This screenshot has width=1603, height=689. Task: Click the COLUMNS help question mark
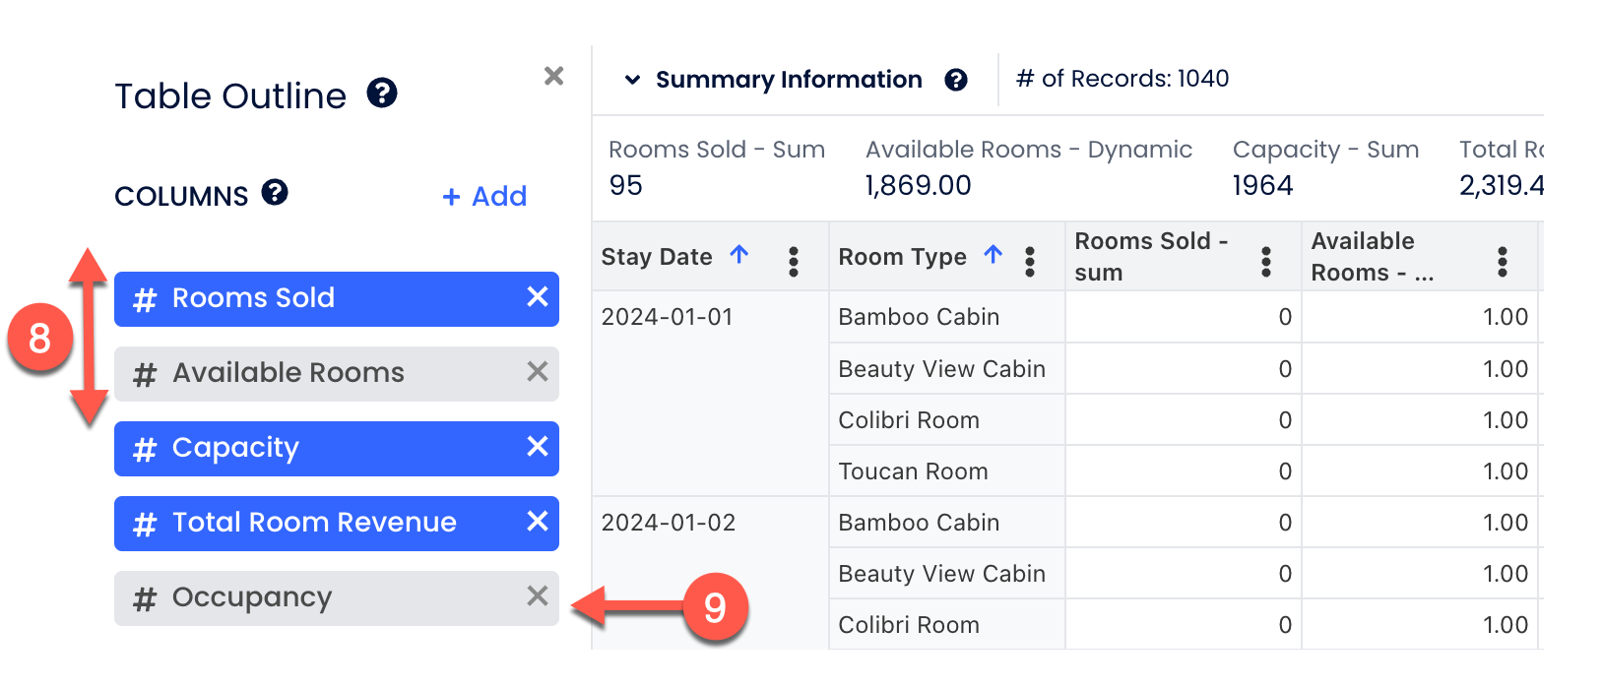point(275,192)
